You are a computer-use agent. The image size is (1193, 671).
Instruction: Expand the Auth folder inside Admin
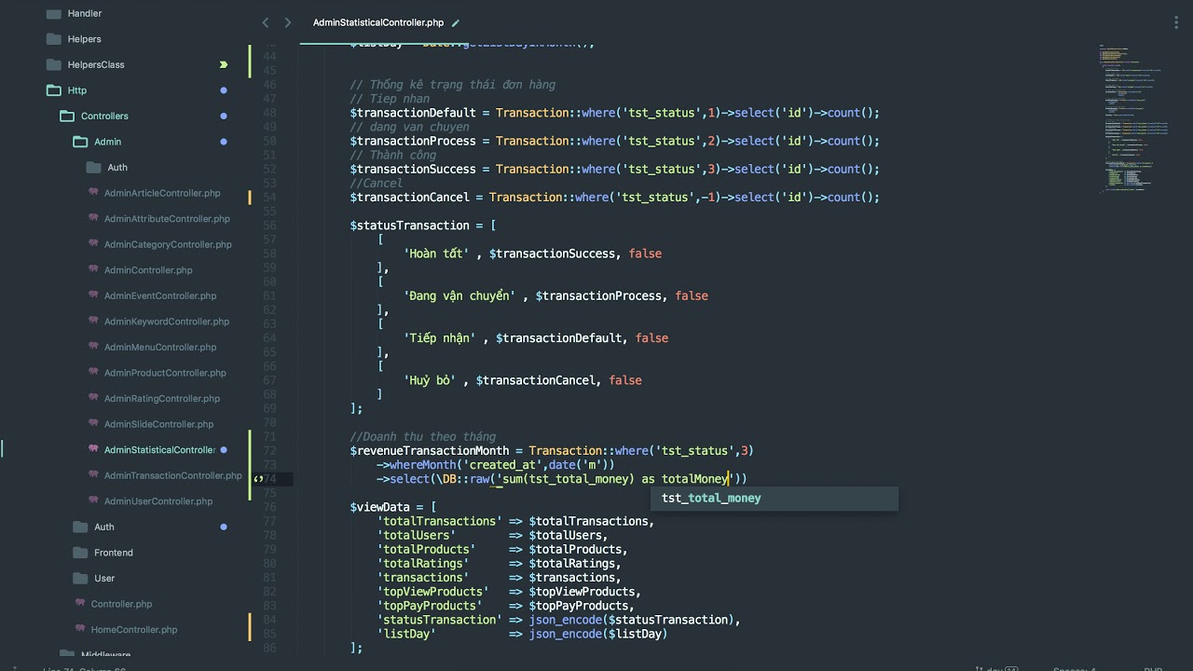(x=93, y=167)
